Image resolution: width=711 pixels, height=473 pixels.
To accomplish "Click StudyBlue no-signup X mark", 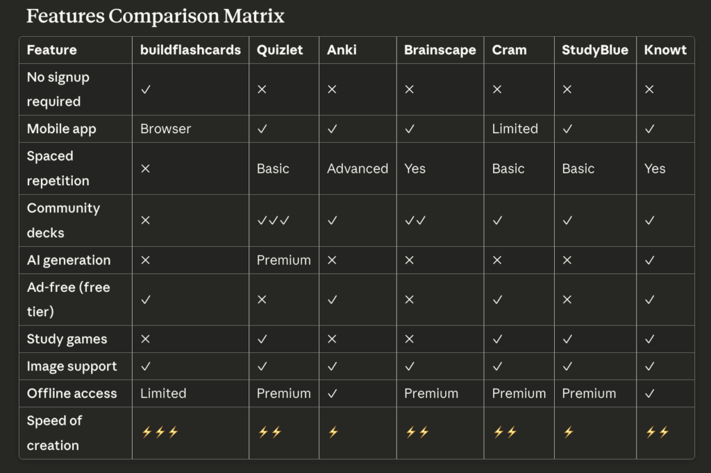I will point(567,89).
